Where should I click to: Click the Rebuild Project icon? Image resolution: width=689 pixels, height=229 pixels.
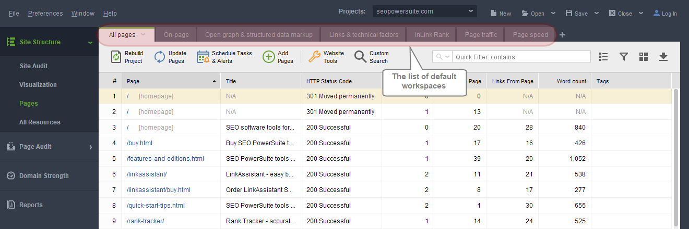point(116,57)
